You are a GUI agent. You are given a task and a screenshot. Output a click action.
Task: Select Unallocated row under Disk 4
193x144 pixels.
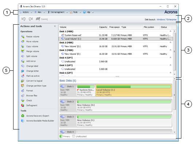click(x=116, y=61)
